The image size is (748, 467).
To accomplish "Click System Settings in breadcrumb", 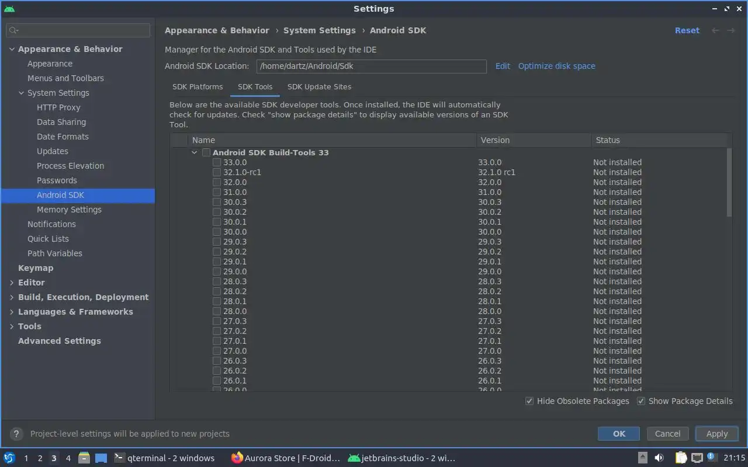I will tap(319, 30).
